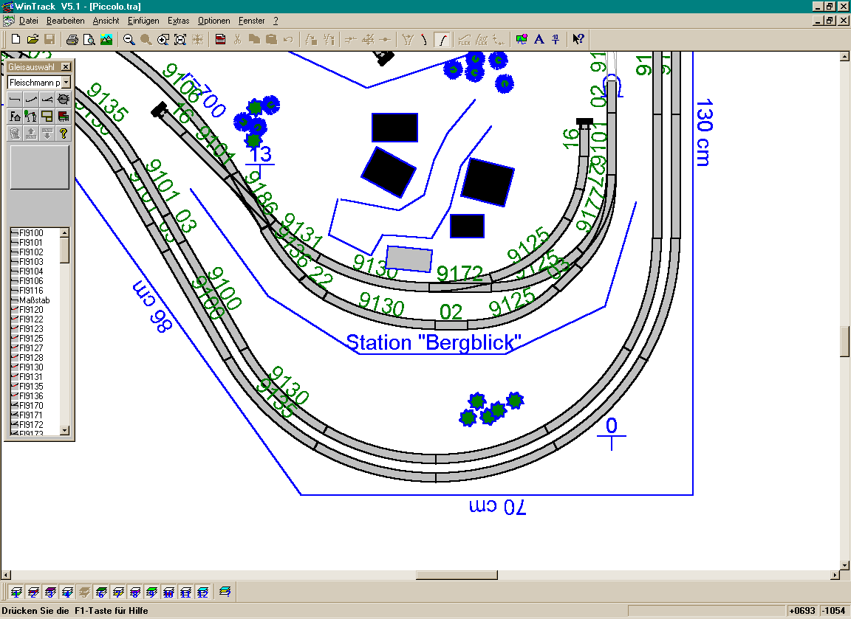Click the context help arrow icon
Image resolution: width=851 pixels, height=619 pixels.
click(x=579, y=39)
